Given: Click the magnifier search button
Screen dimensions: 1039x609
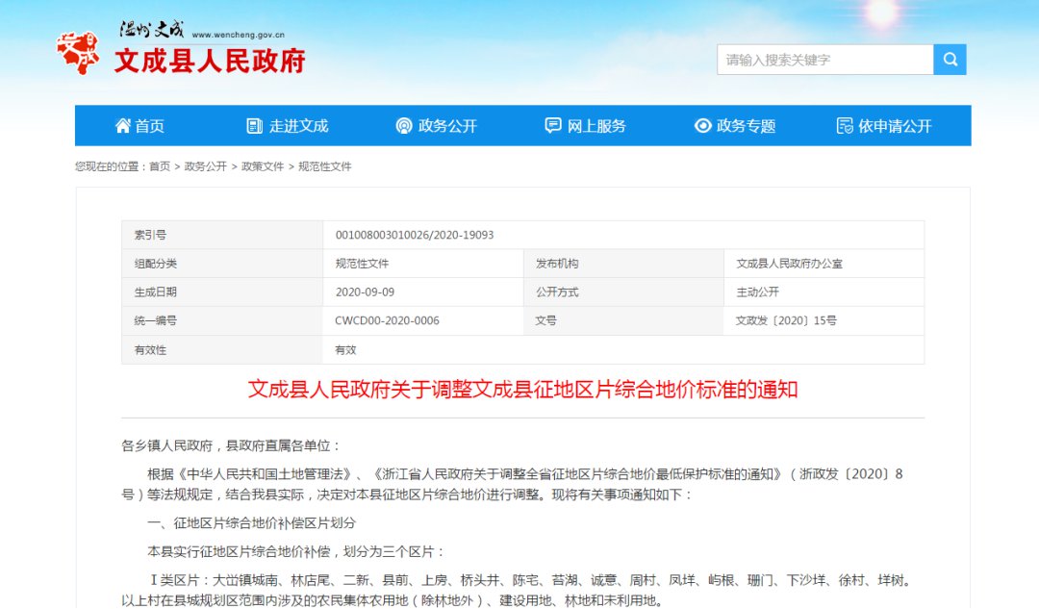Looking at the screenshot, I should pyautogui.click(x=950, y=60).
